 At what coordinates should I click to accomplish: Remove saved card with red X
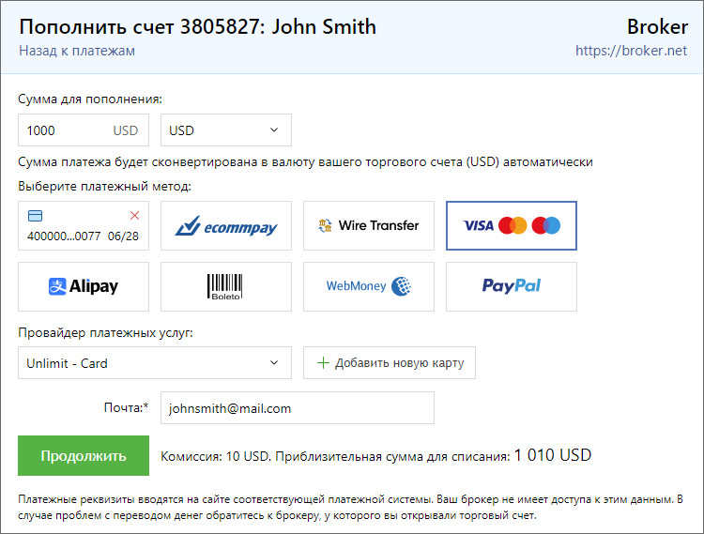[x=134, y=215]
